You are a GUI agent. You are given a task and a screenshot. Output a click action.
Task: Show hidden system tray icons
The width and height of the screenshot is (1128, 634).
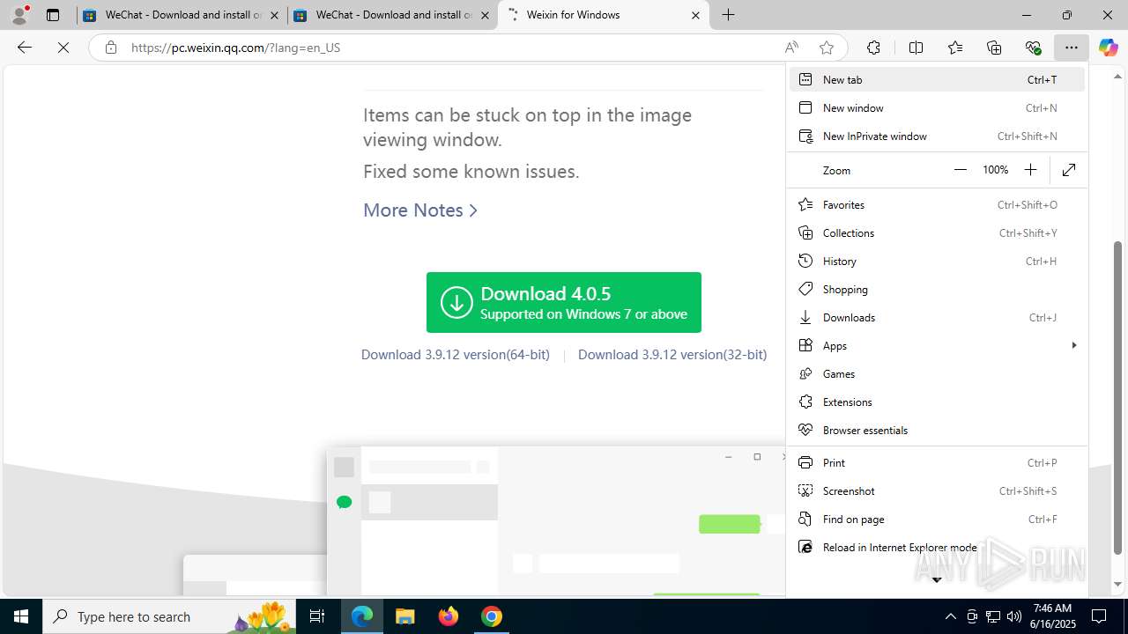pyautogui.click(x=950, y=616)
